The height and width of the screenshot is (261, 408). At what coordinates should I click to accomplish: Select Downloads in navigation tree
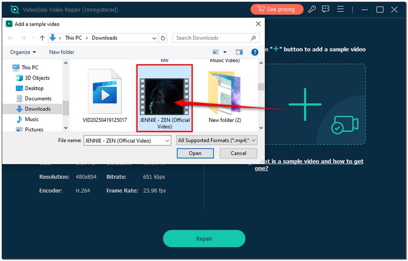pos(33,109)
